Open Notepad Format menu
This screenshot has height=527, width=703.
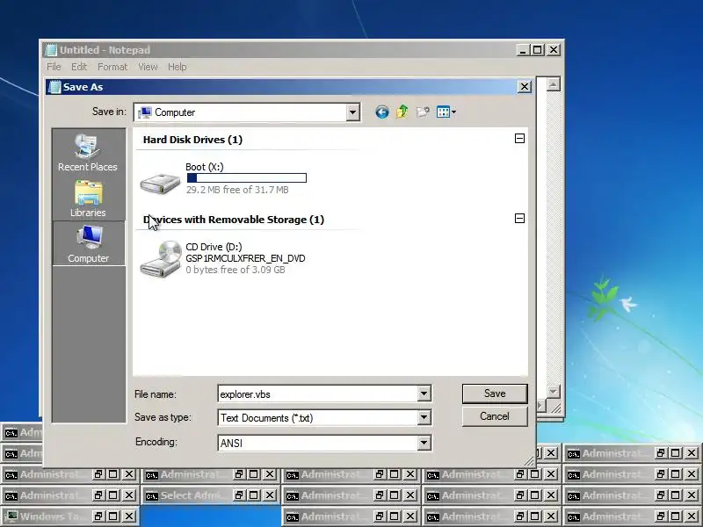coord(112,67)
